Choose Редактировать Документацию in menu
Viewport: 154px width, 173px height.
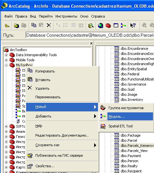[62, 135]
